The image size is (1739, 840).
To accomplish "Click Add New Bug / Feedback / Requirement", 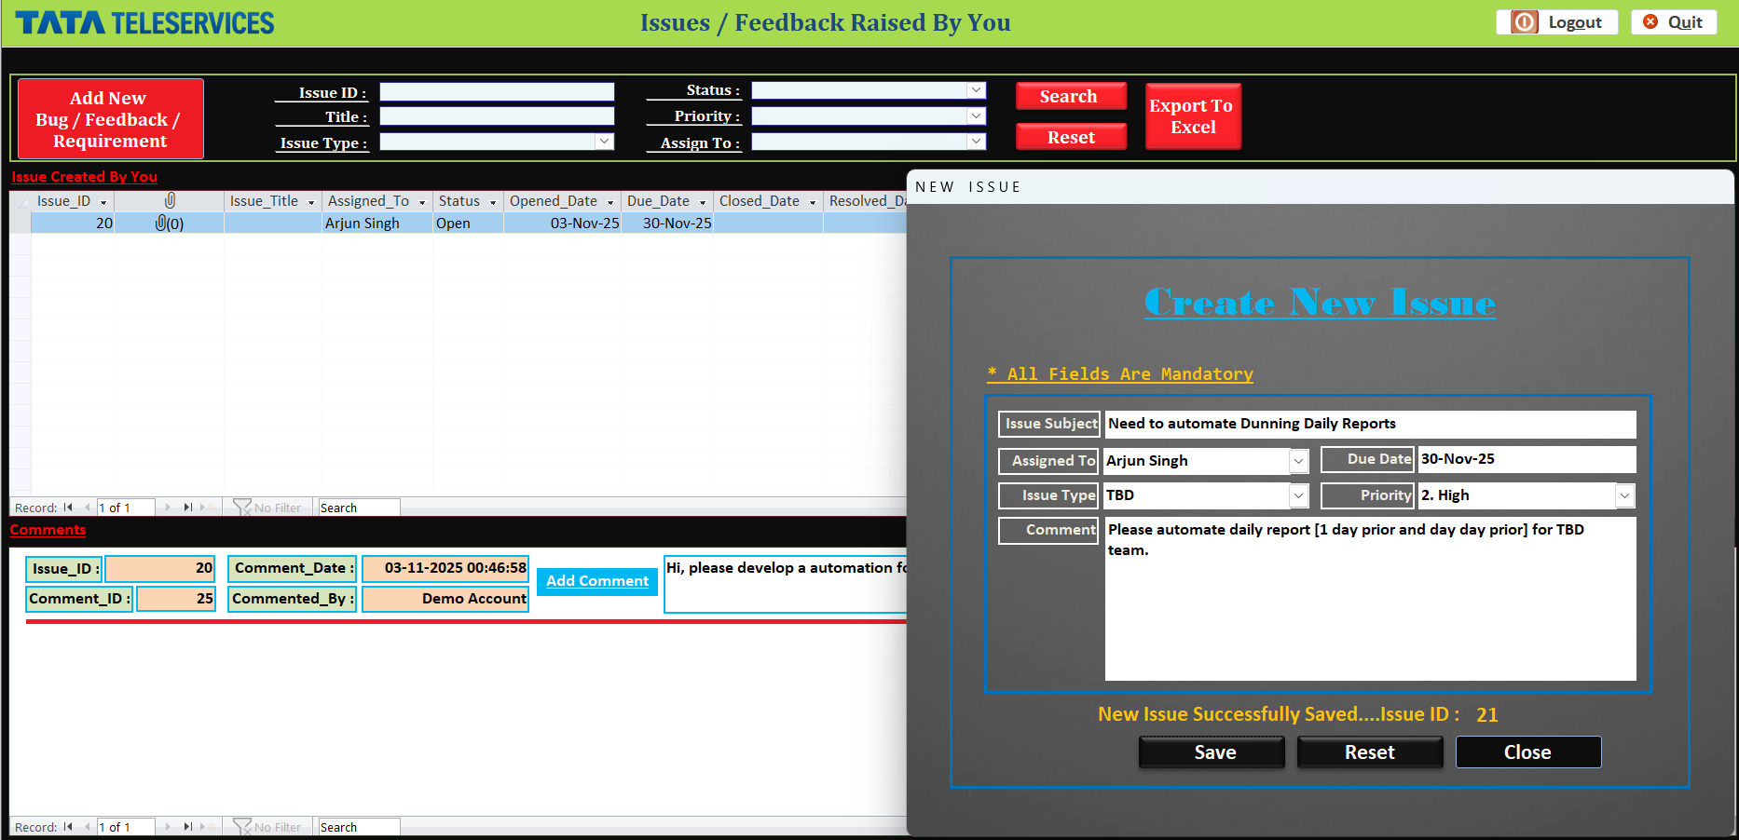I will click(109, 118).
